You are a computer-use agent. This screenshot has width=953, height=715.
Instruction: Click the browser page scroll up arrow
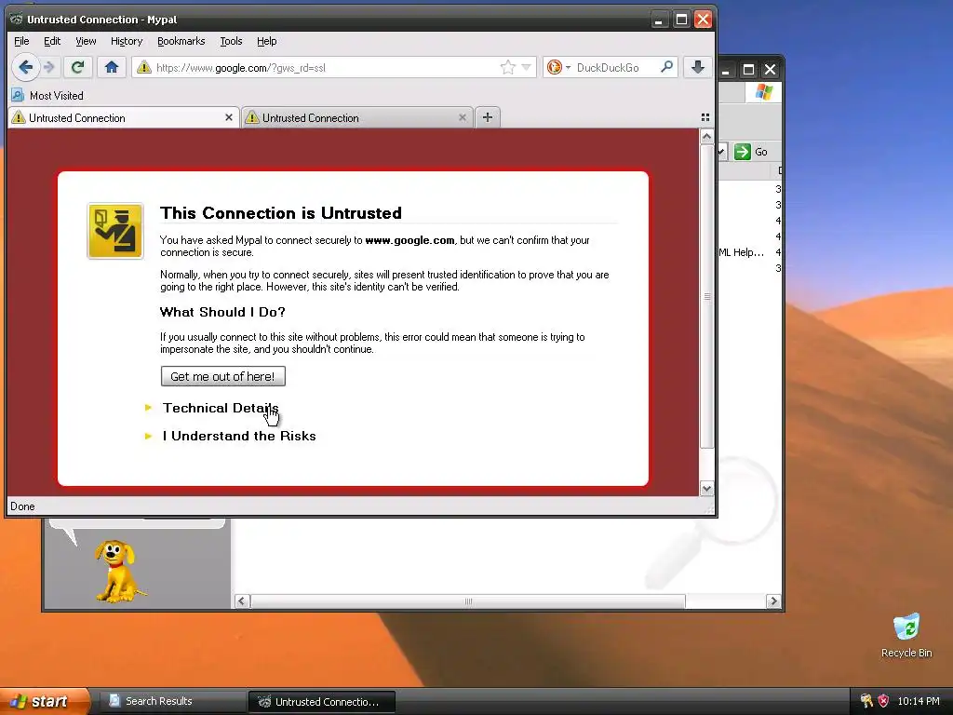click(x=706, y=137)
